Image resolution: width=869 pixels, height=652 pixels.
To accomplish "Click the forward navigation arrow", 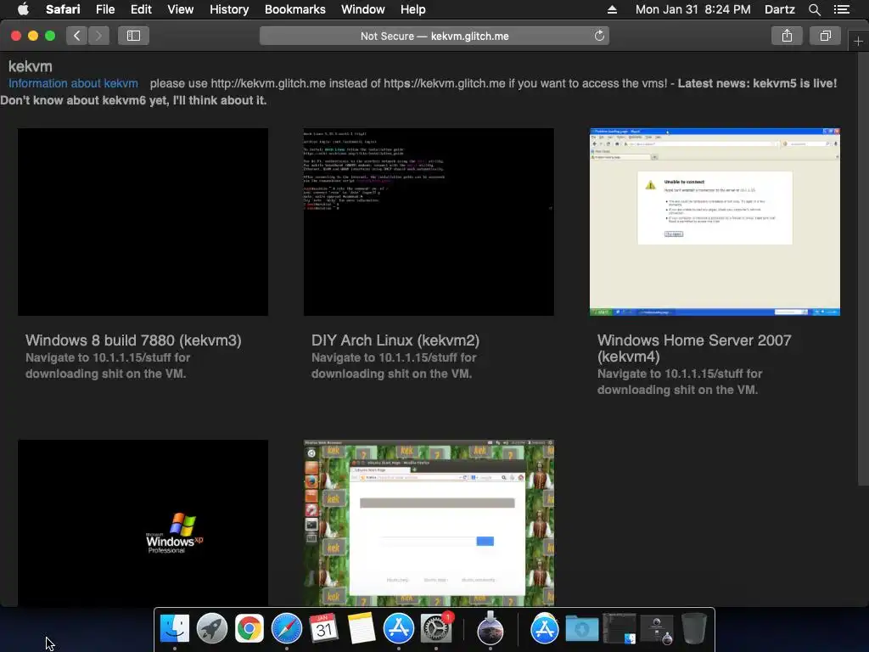I will tap(98, 36).
